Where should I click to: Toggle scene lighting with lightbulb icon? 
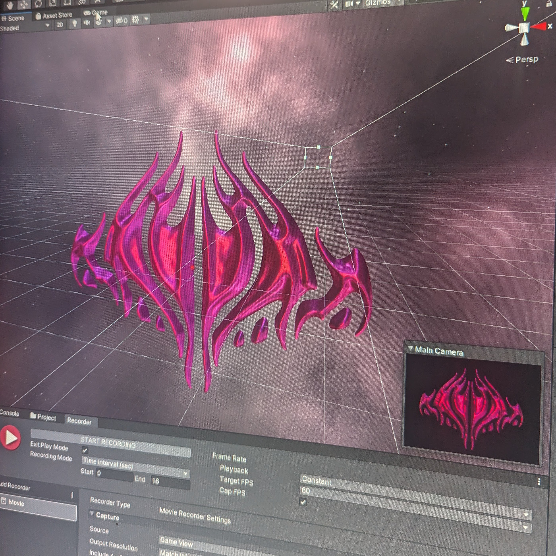(74, 23)
